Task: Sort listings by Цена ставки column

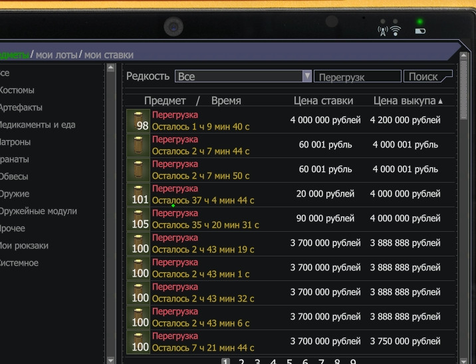Action: tap(323, 101)
